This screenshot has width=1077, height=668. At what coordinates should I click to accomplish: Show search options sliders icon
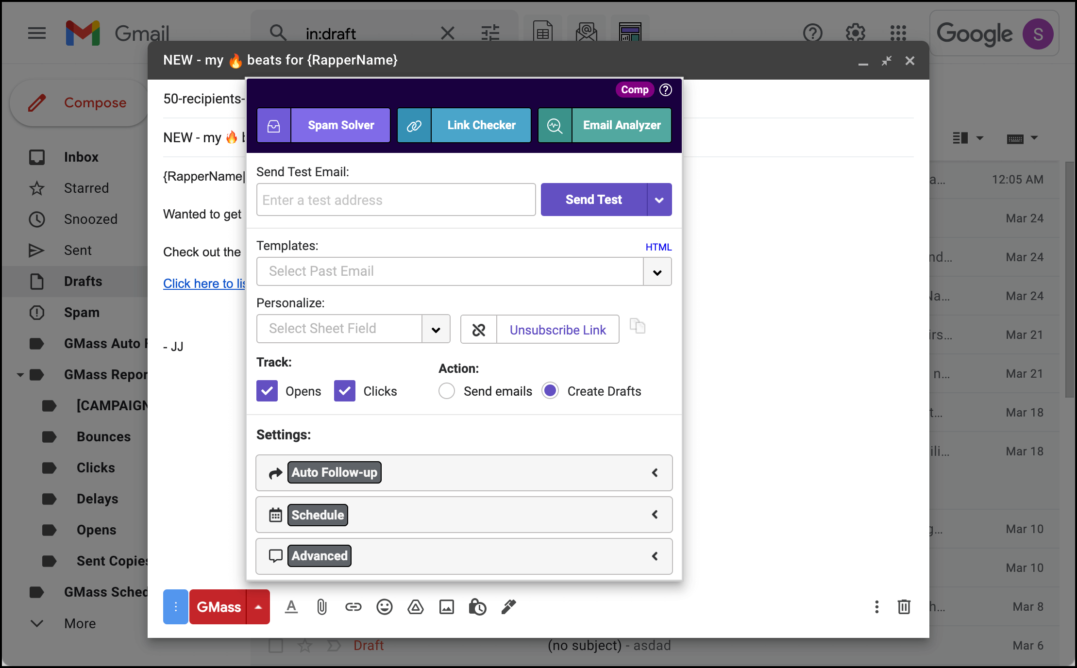(x=490, y=33)
